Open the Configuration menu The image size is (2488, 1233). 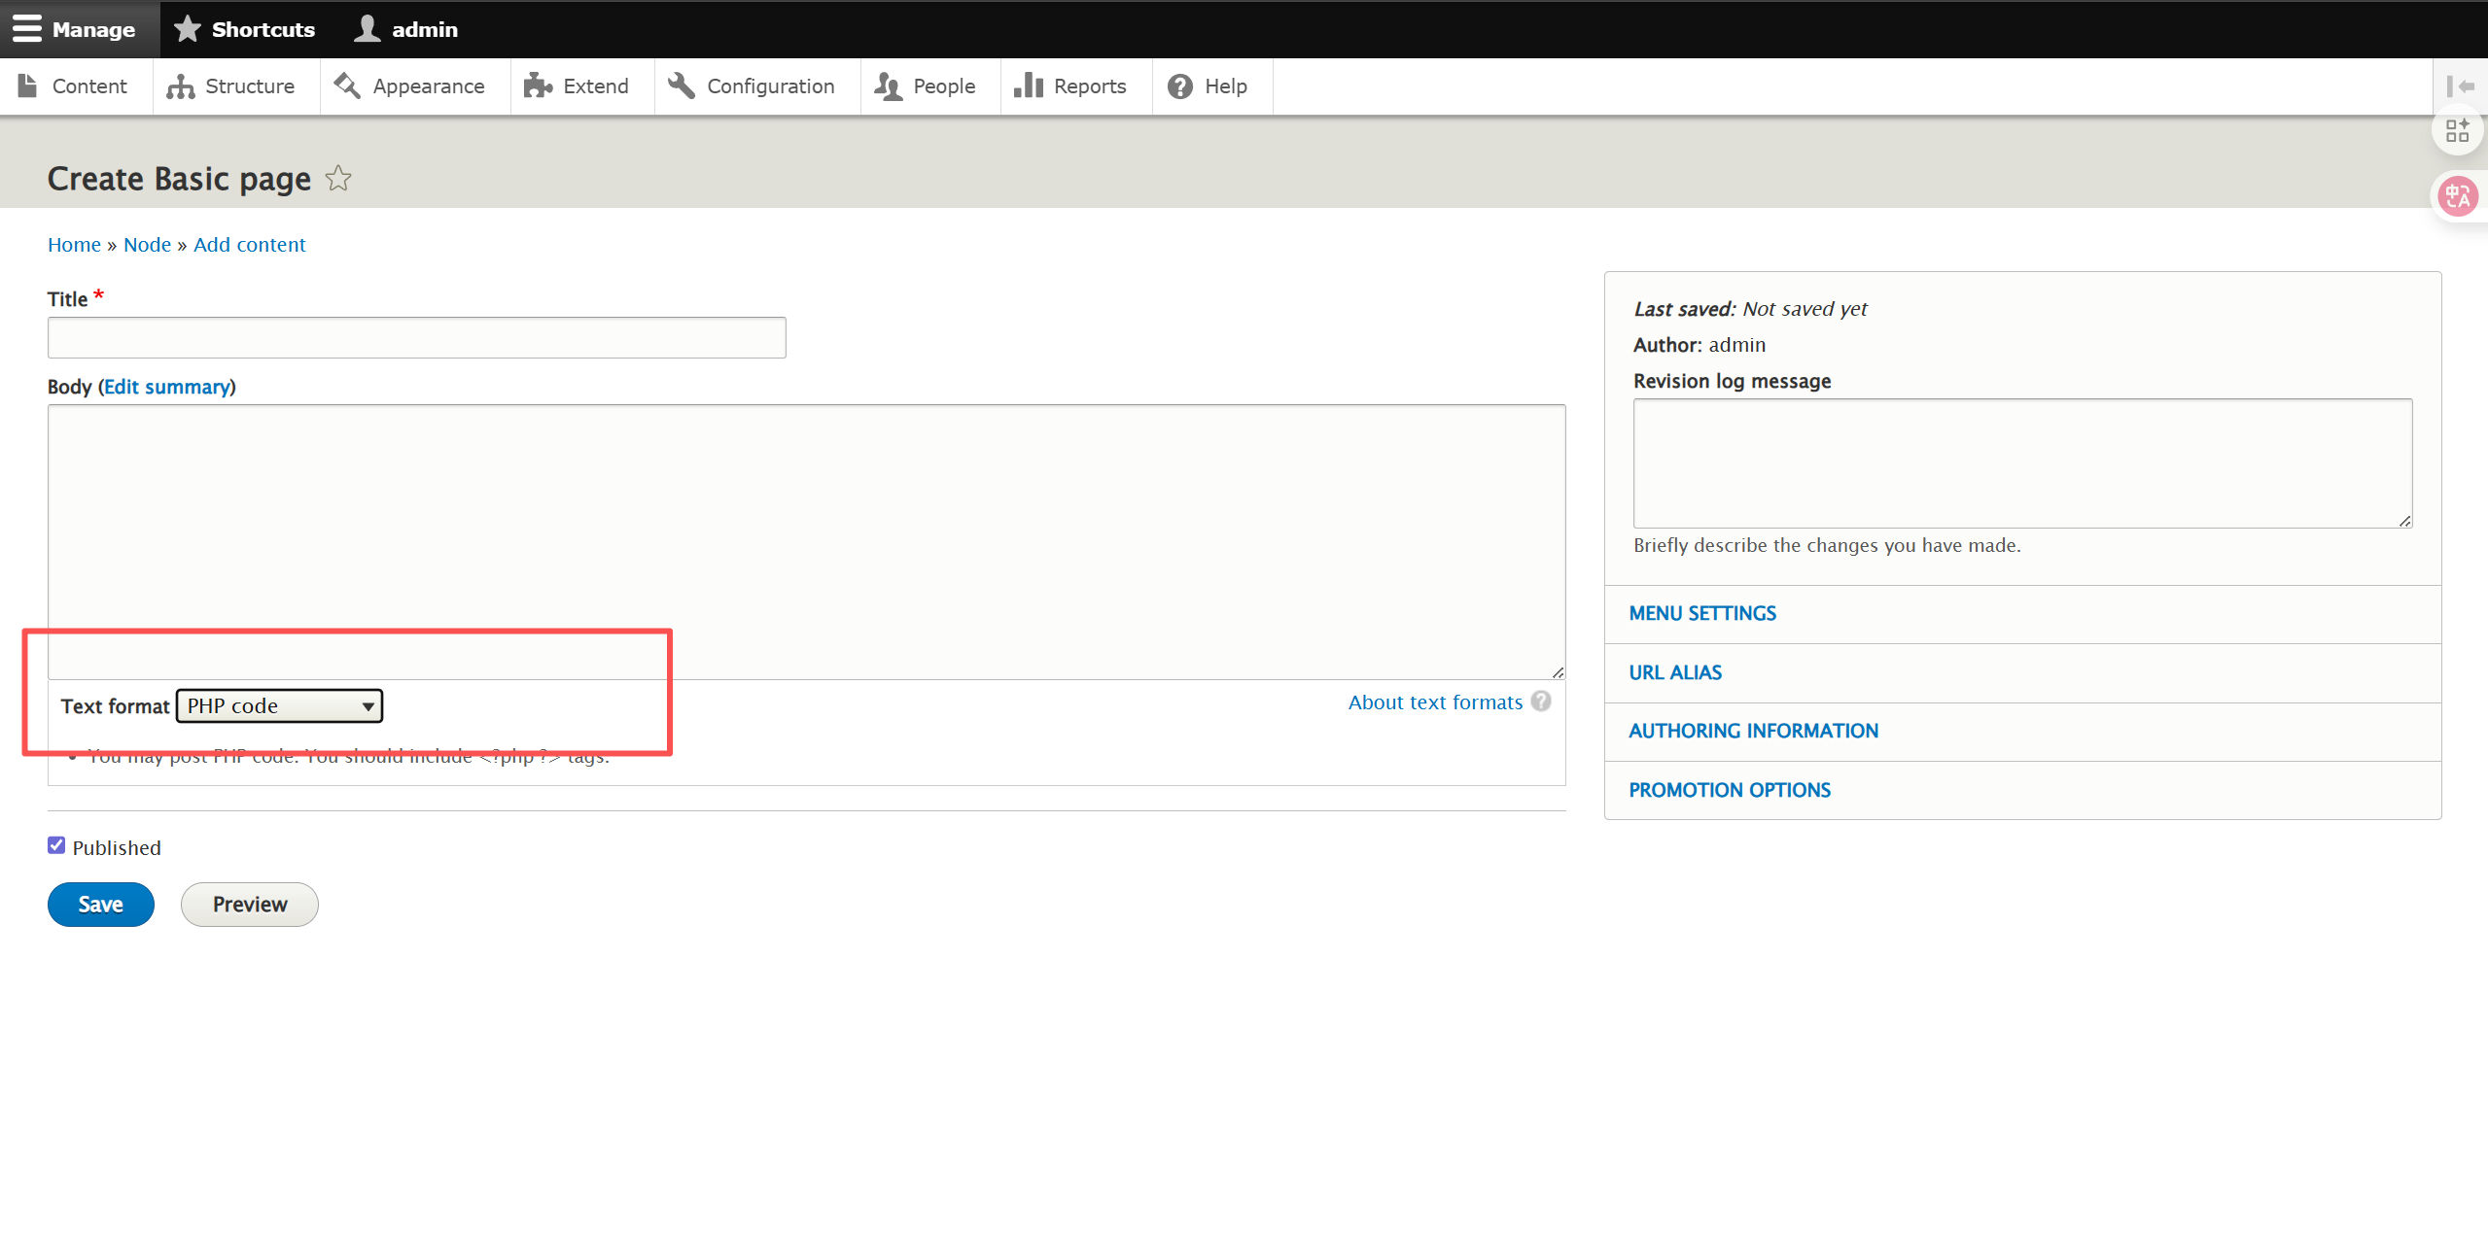[x=753, y=86]
